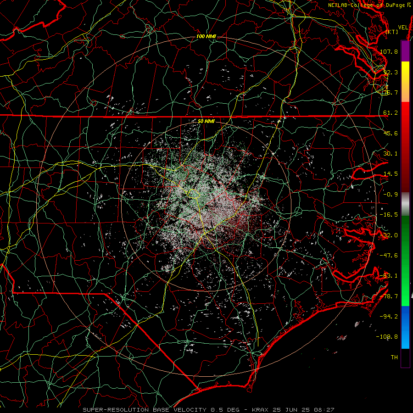Click the 92.3 scale value
The width and height of the screenshot is (413, 413).
[391, 72]
